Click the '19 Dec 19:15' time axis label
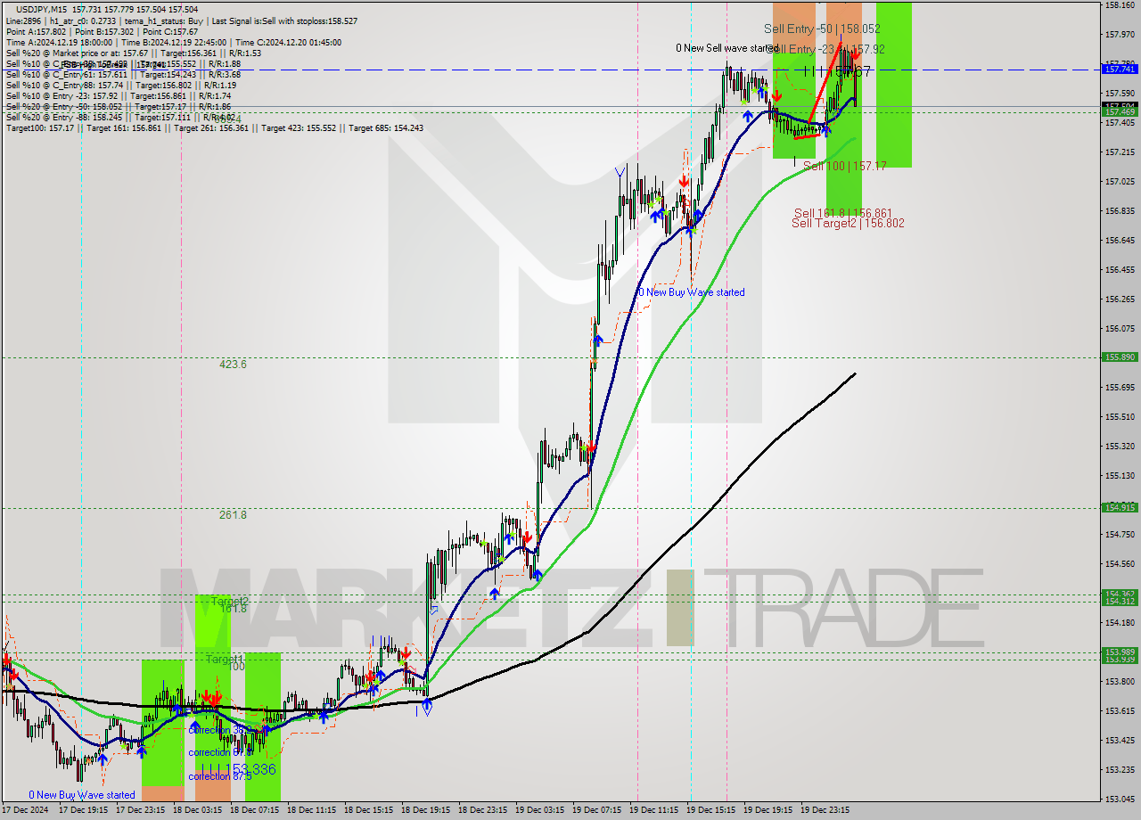The height and width of the screenshot is (820, 1141). [x=768, y=810]
